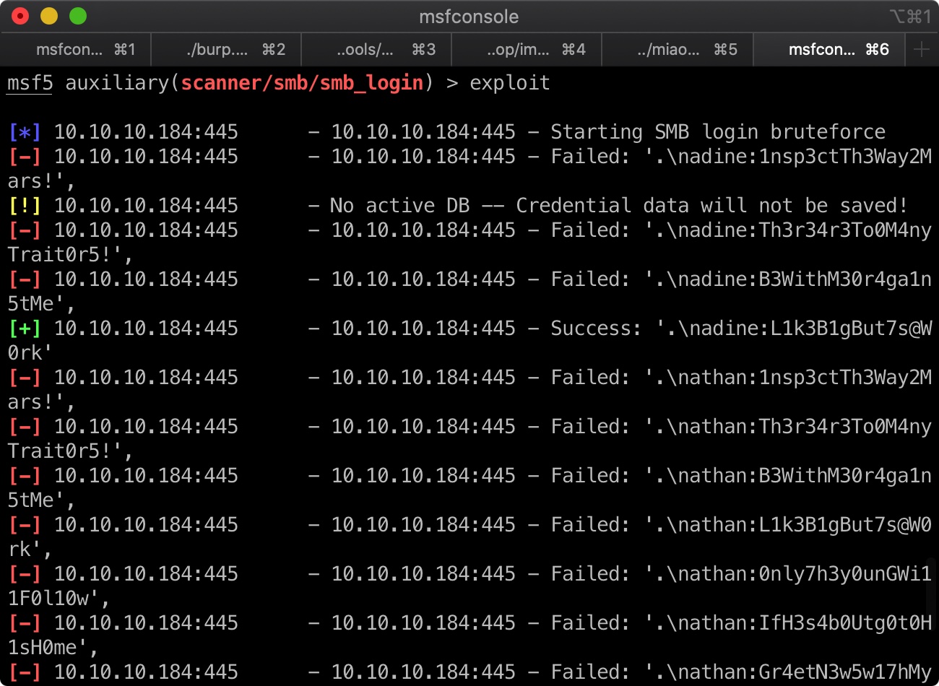
Task: Click the wrapped '1sH0me',' line
Action: 53,648
